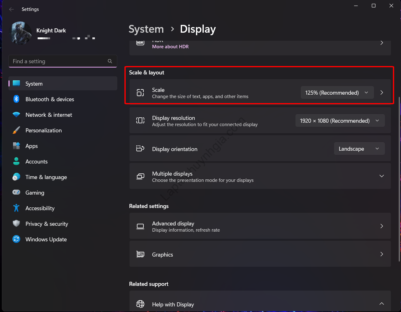The height and width of the screenshot is (312, 401).
Task: Click the Accounts person icon
Action: (x=16, y=161)
